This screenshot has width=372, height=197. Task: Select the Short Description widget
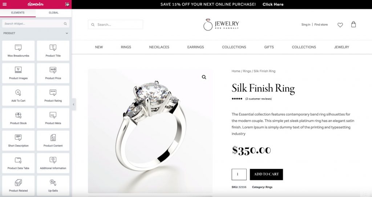coord(18,140)
